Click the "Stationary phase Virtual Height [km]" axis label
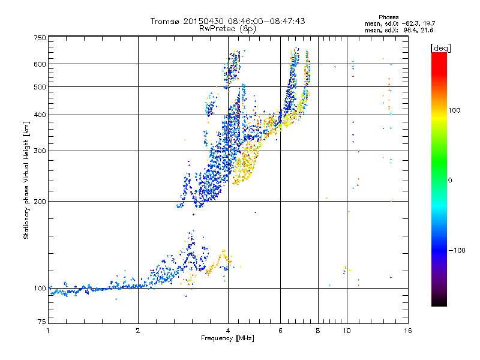The width and height of the screenshot is (480, 360). pyautogui.click(x=26, y=181)
